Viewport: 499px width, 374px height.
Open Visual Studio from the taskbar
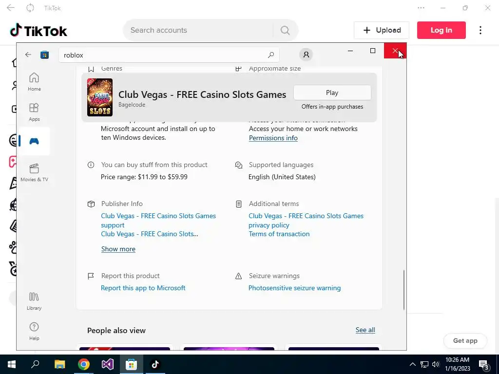pyautogui.click(x=108, y=364)
